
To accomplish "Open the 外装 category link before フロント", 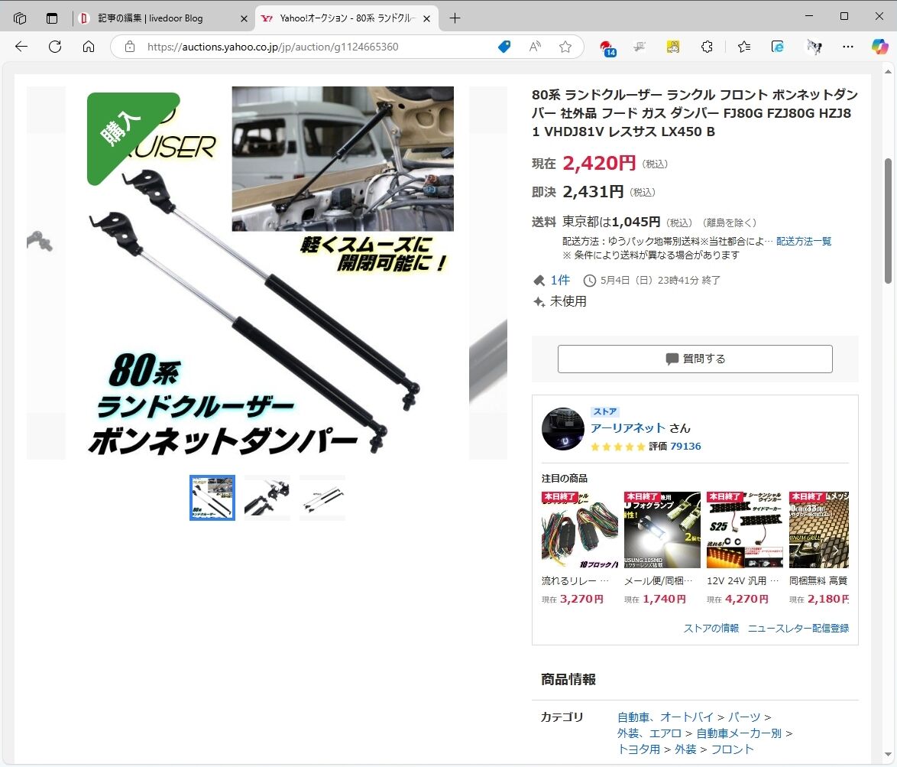I will click(x=685, y=749).
